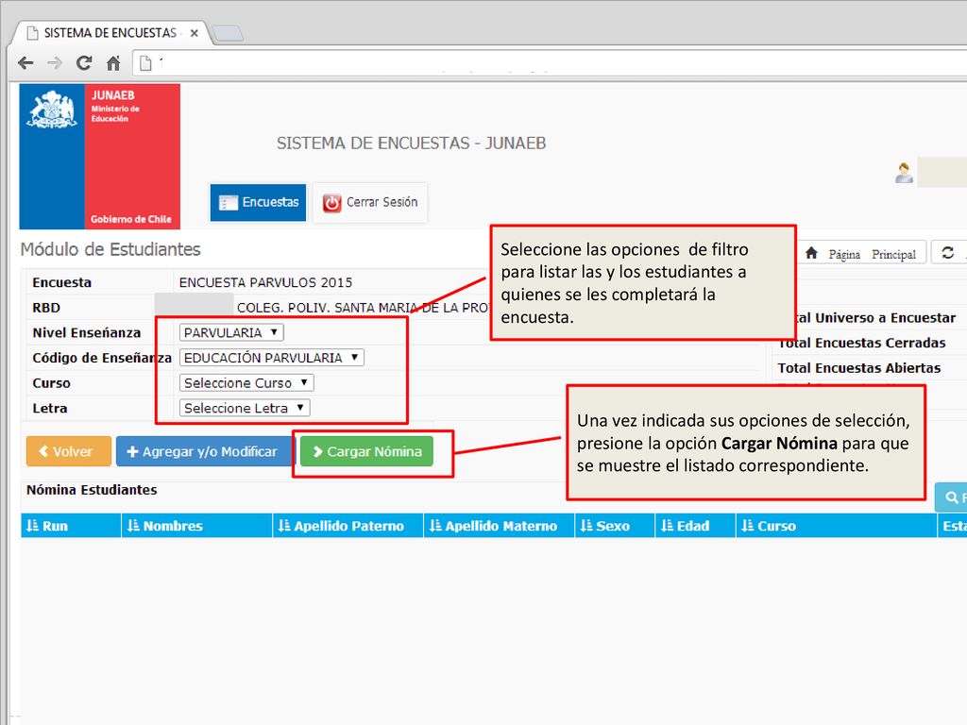Click Agregar y/o Modificar button
967x725 pixels.
(x=202, y=451)
